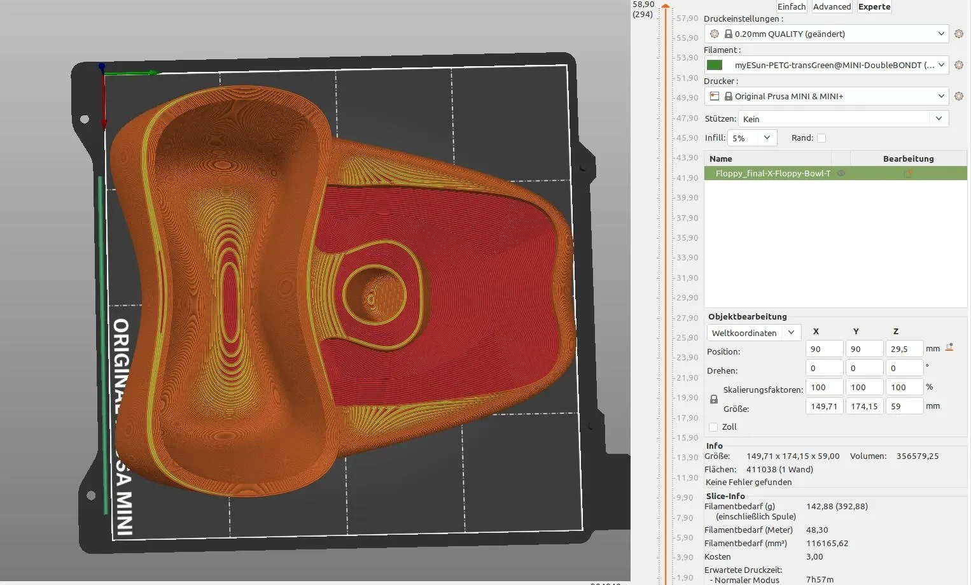Viewport: 971px width, 585px height.
Task: Switch to Advanced mode
Action: click(832, 6)
